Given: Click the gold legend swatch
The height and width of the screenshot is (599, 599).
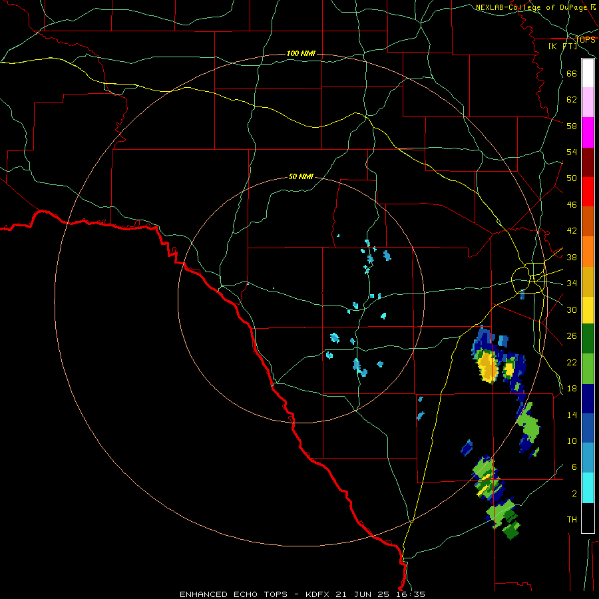Looking at the screenshot, I should (588, 282).
